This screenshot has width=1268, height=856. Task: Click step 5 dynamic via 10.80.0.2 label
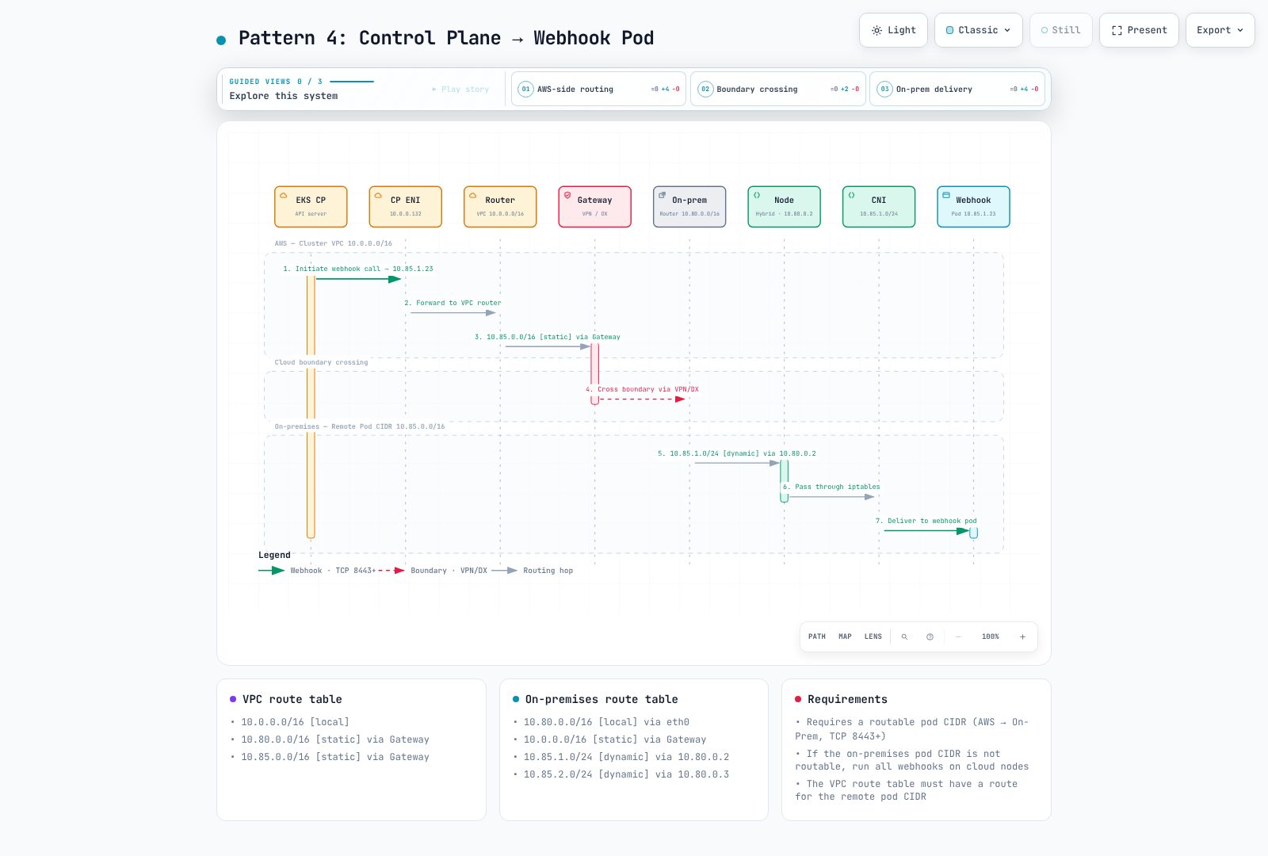pyautogui.click(x=737, y=453)
